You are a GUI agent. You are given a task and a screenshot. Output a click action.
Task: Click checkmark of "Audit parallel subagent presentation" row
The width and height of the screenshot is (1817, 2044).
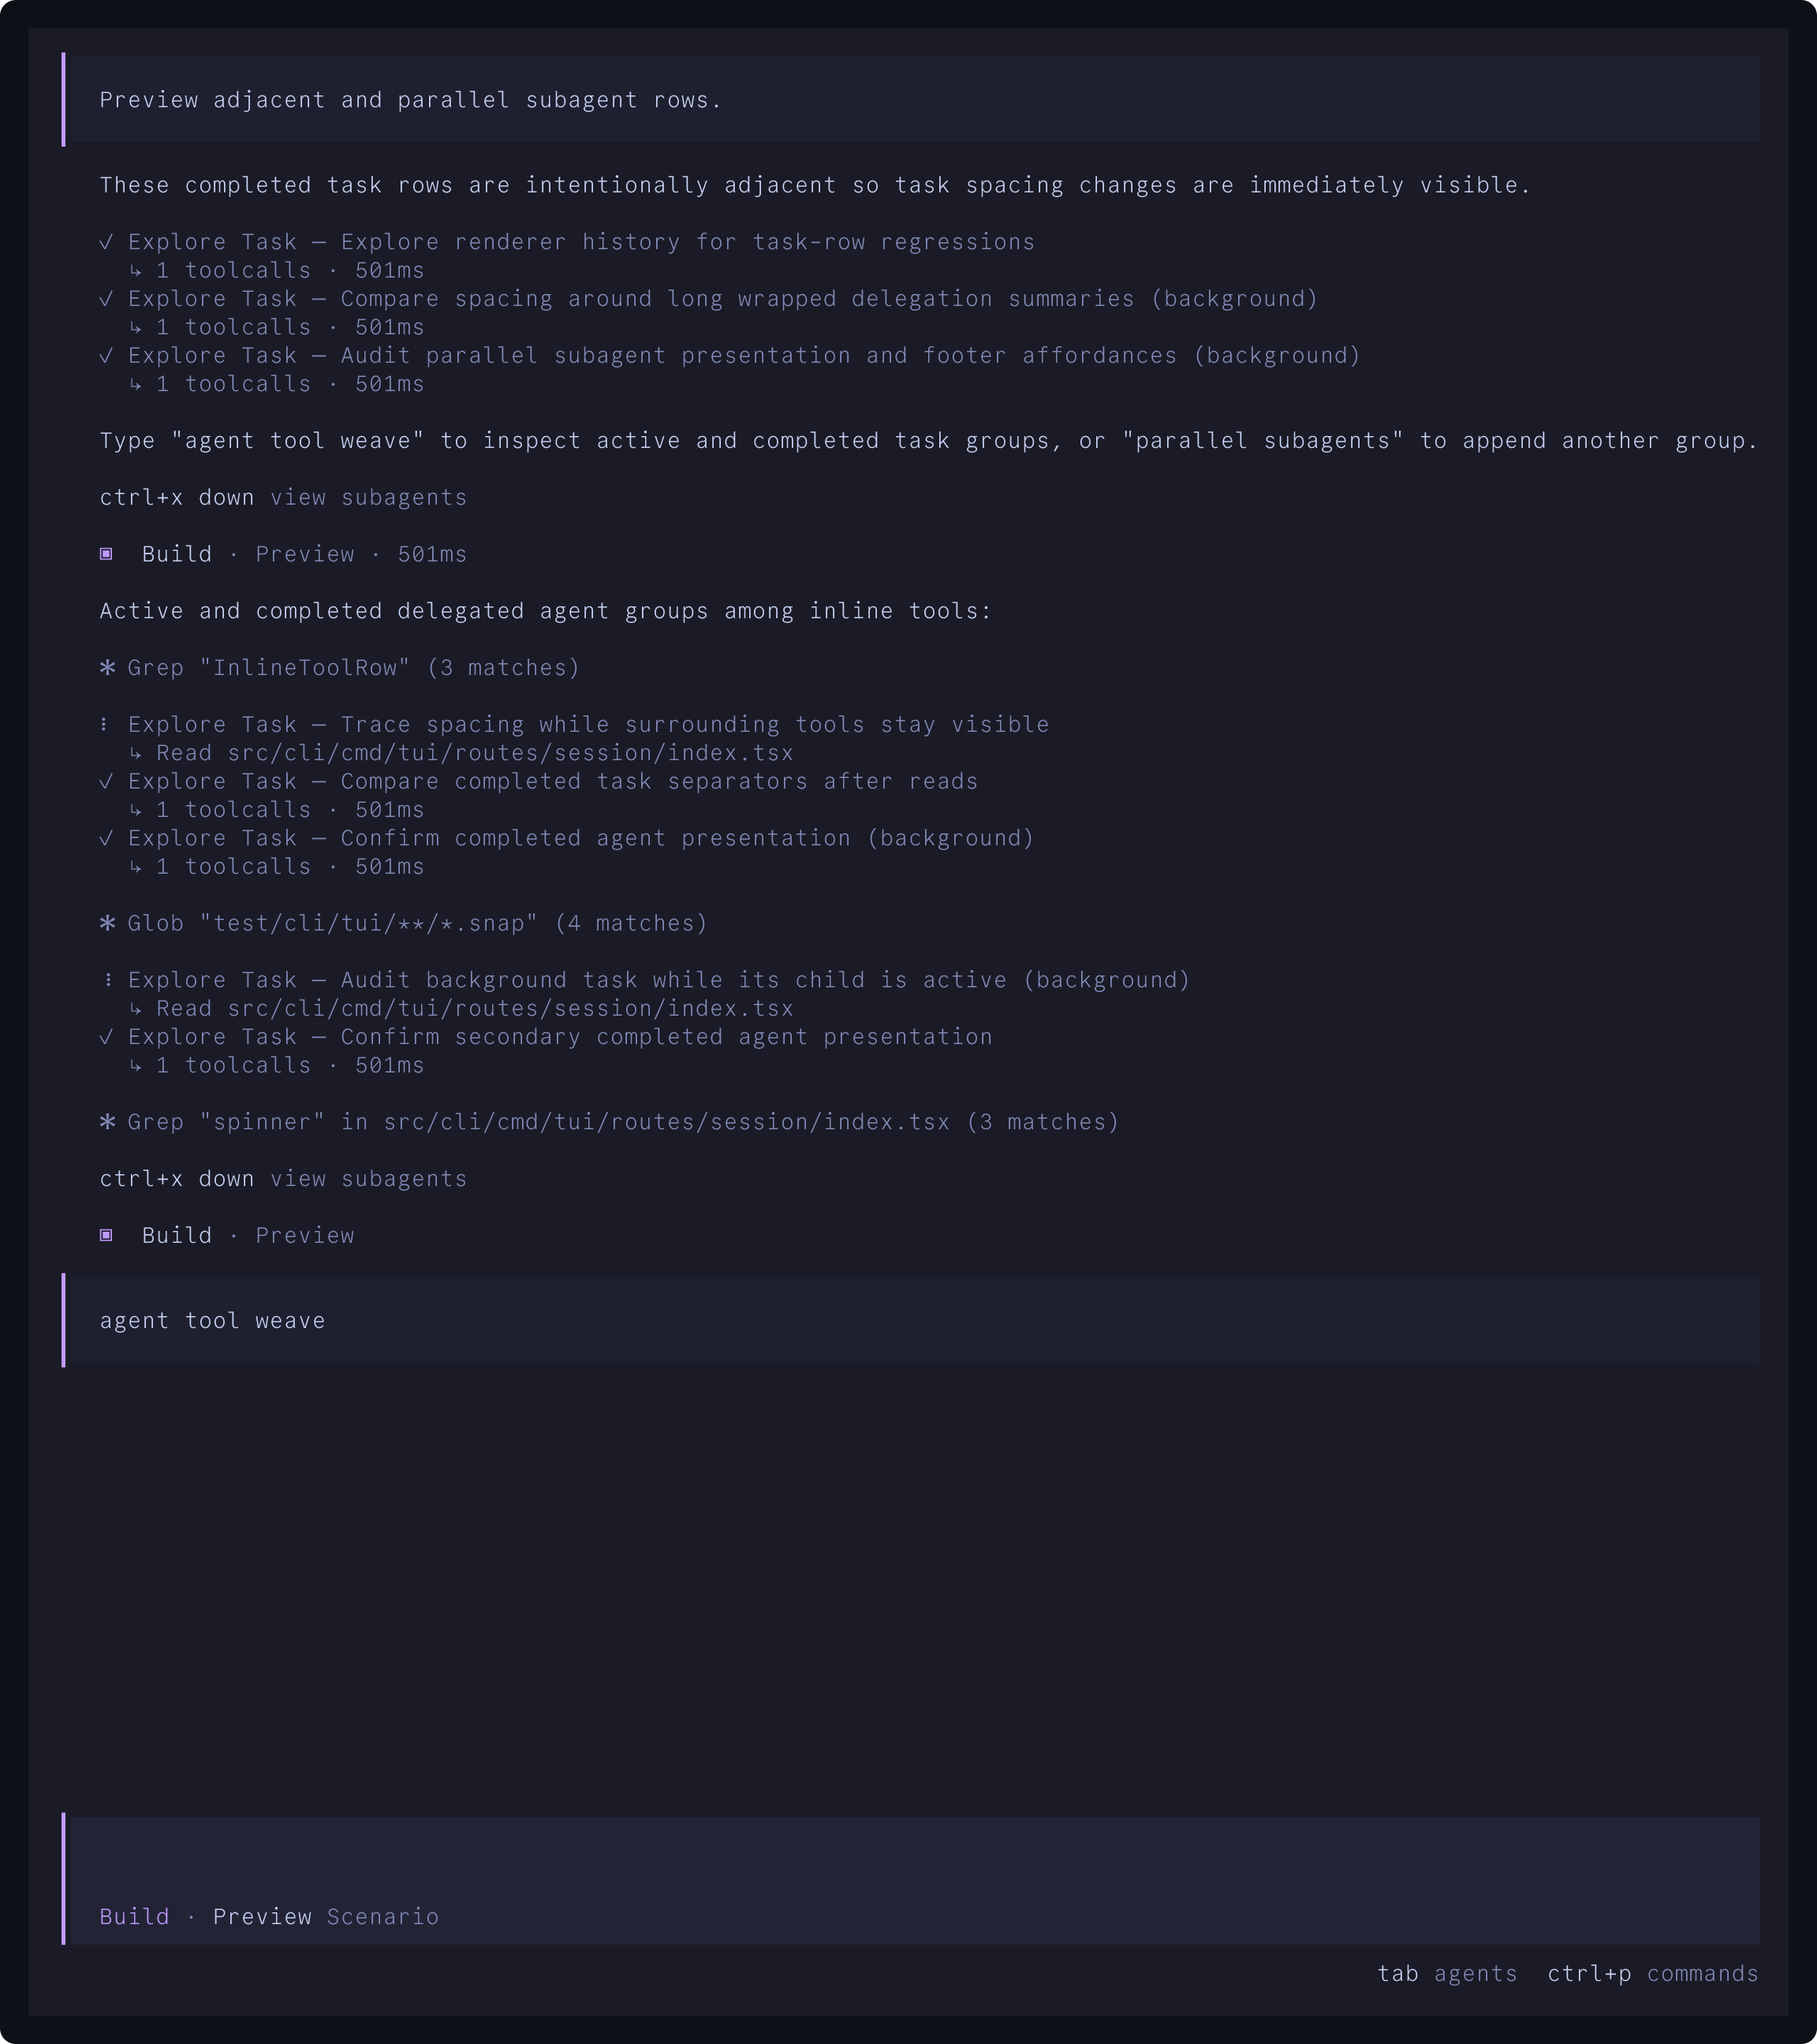pyautogui.click(x=106, y=356)
